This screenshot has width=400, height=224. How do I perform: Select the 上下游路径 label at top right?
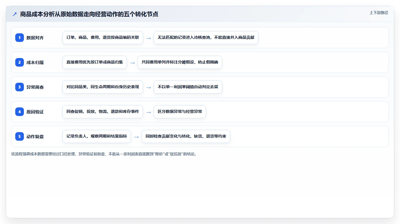379,13
